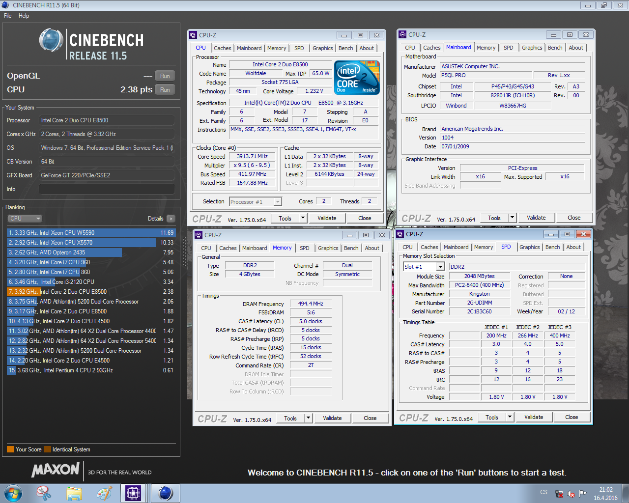Select Graphics tab in Mainboard window
Image resolution: width=629 pixels, height=503 pixels.
coord(532,48)
